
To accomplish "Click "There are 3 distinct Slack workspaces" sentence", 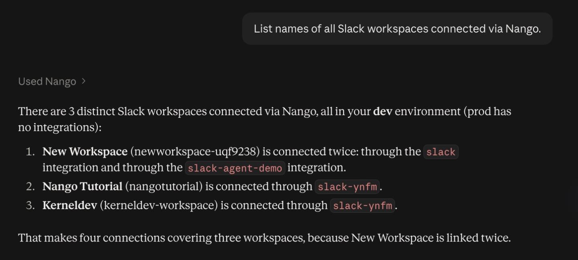I will (x=265, y=119).
